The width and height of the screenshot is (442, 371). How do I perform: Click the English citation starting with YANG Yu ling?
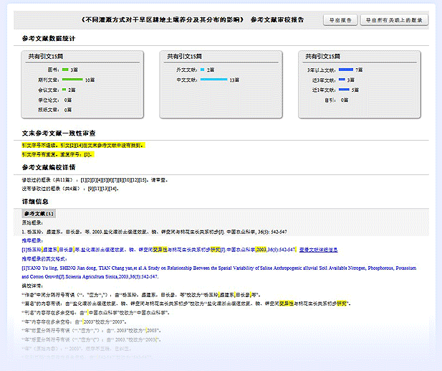click(219, 272)
